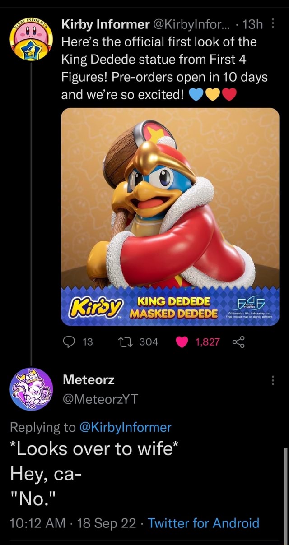Click the Meteorz display name
This screenshot has width=289, height=545.
(x=89, y=380)
